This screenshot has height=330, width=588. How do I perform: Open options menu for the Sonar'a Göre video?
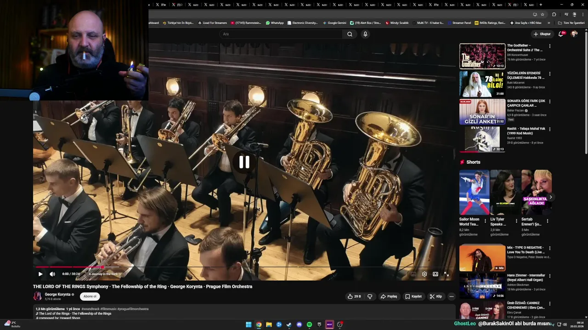coord(549,101)
